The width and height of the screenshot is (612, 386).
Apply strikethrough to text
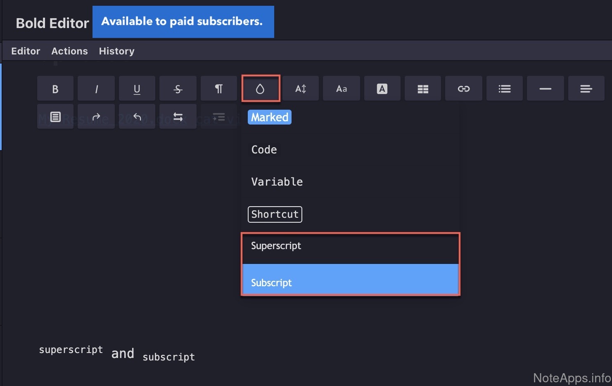click(x=178, y=89)
